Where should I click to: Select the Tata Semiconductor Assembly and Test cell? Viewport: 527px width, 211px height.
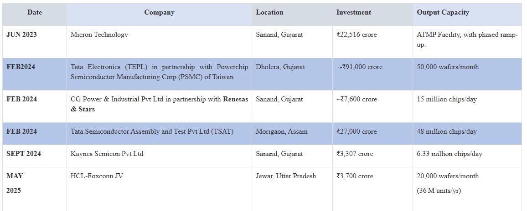tap(159, 134)
